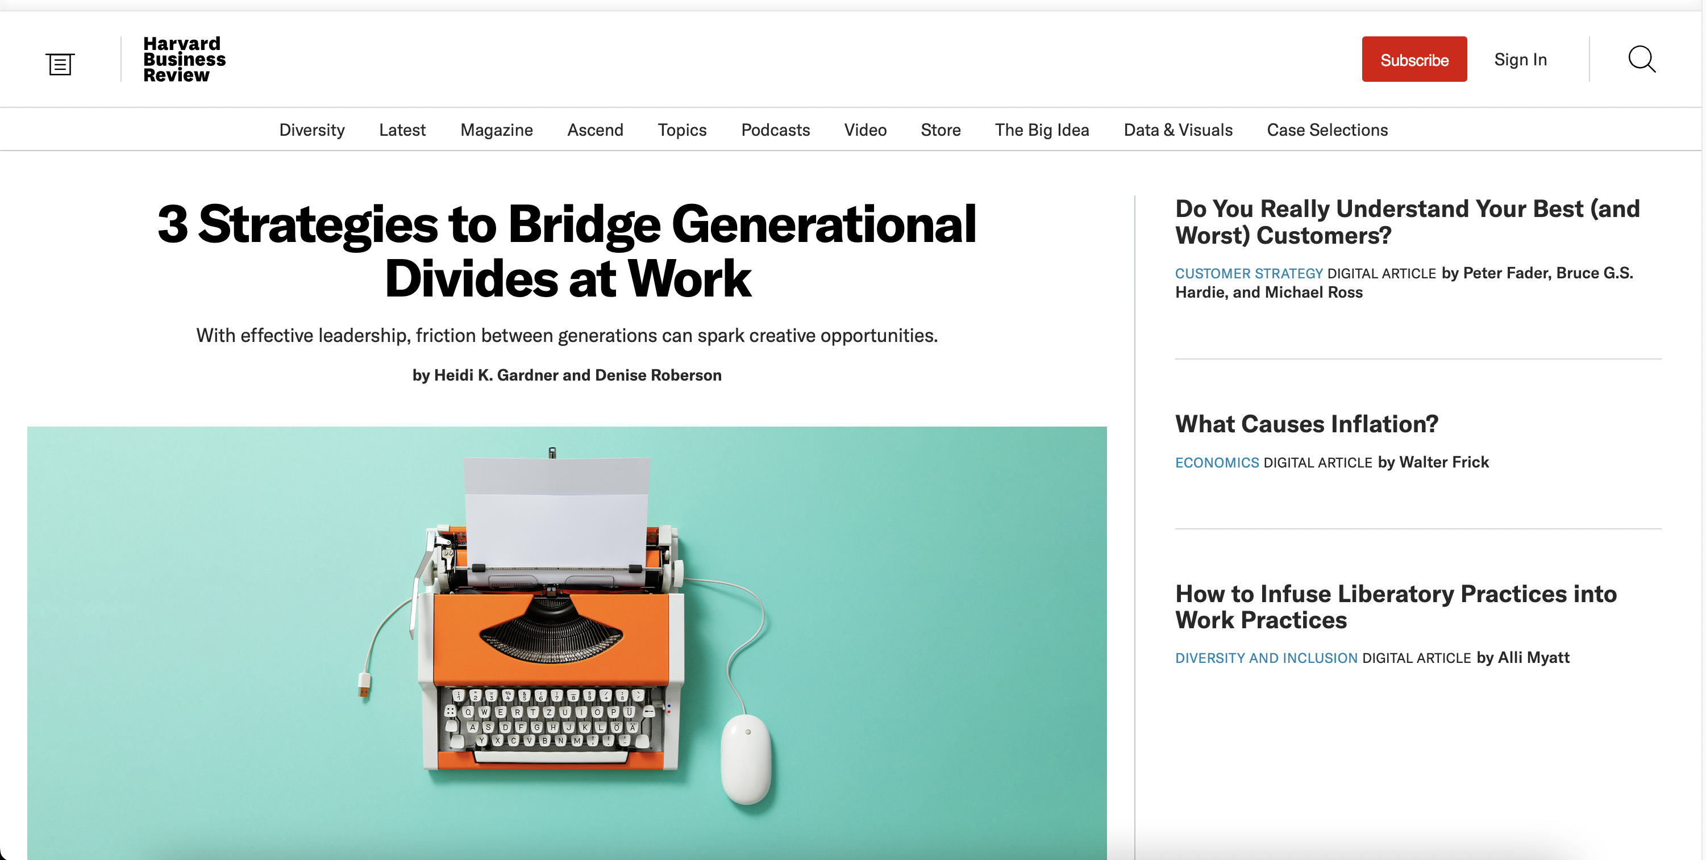Click 'by Alli Myatt' author text
Viewport: 1706px width, 860px height.
(1522, 657)
